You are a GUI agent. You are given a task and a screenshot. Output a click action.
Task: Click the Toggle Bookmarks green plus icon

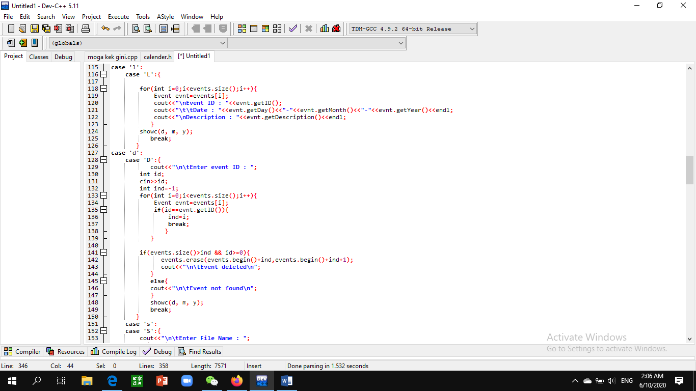[22, 43]
